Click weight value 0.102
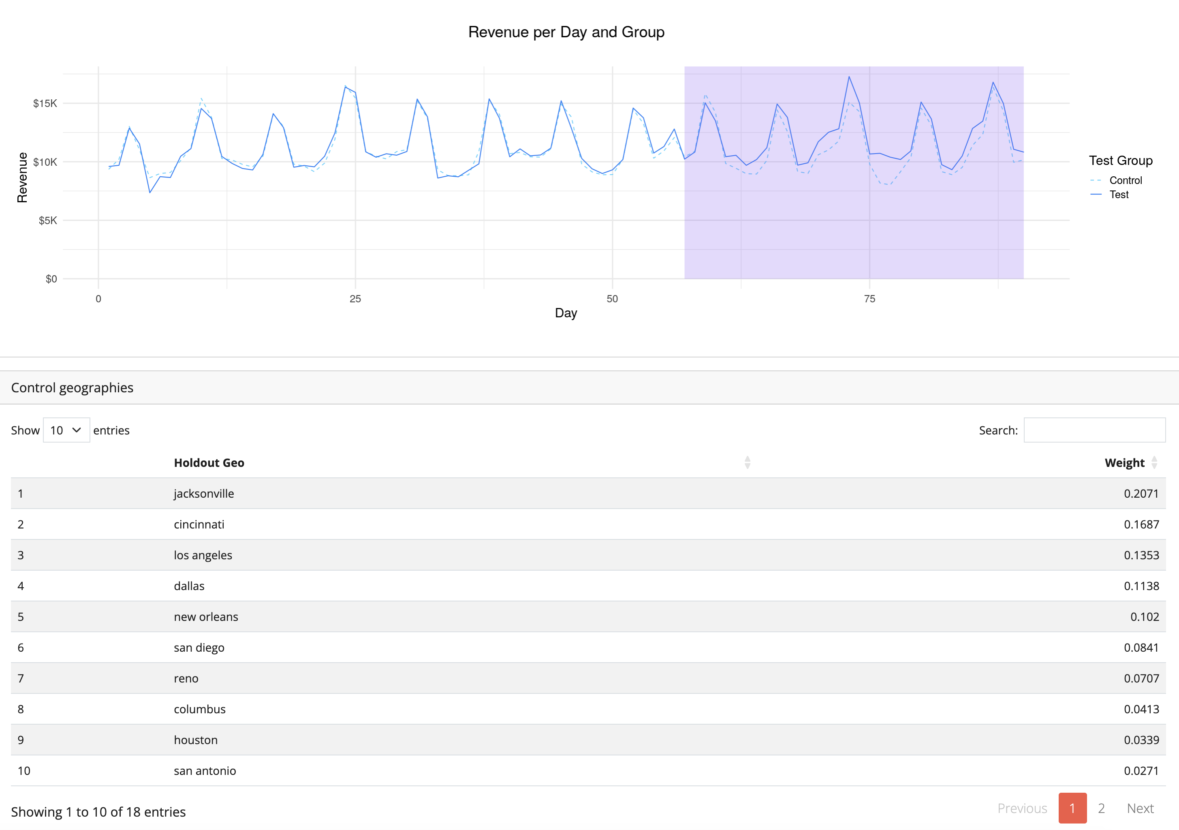 (1145, 617)
